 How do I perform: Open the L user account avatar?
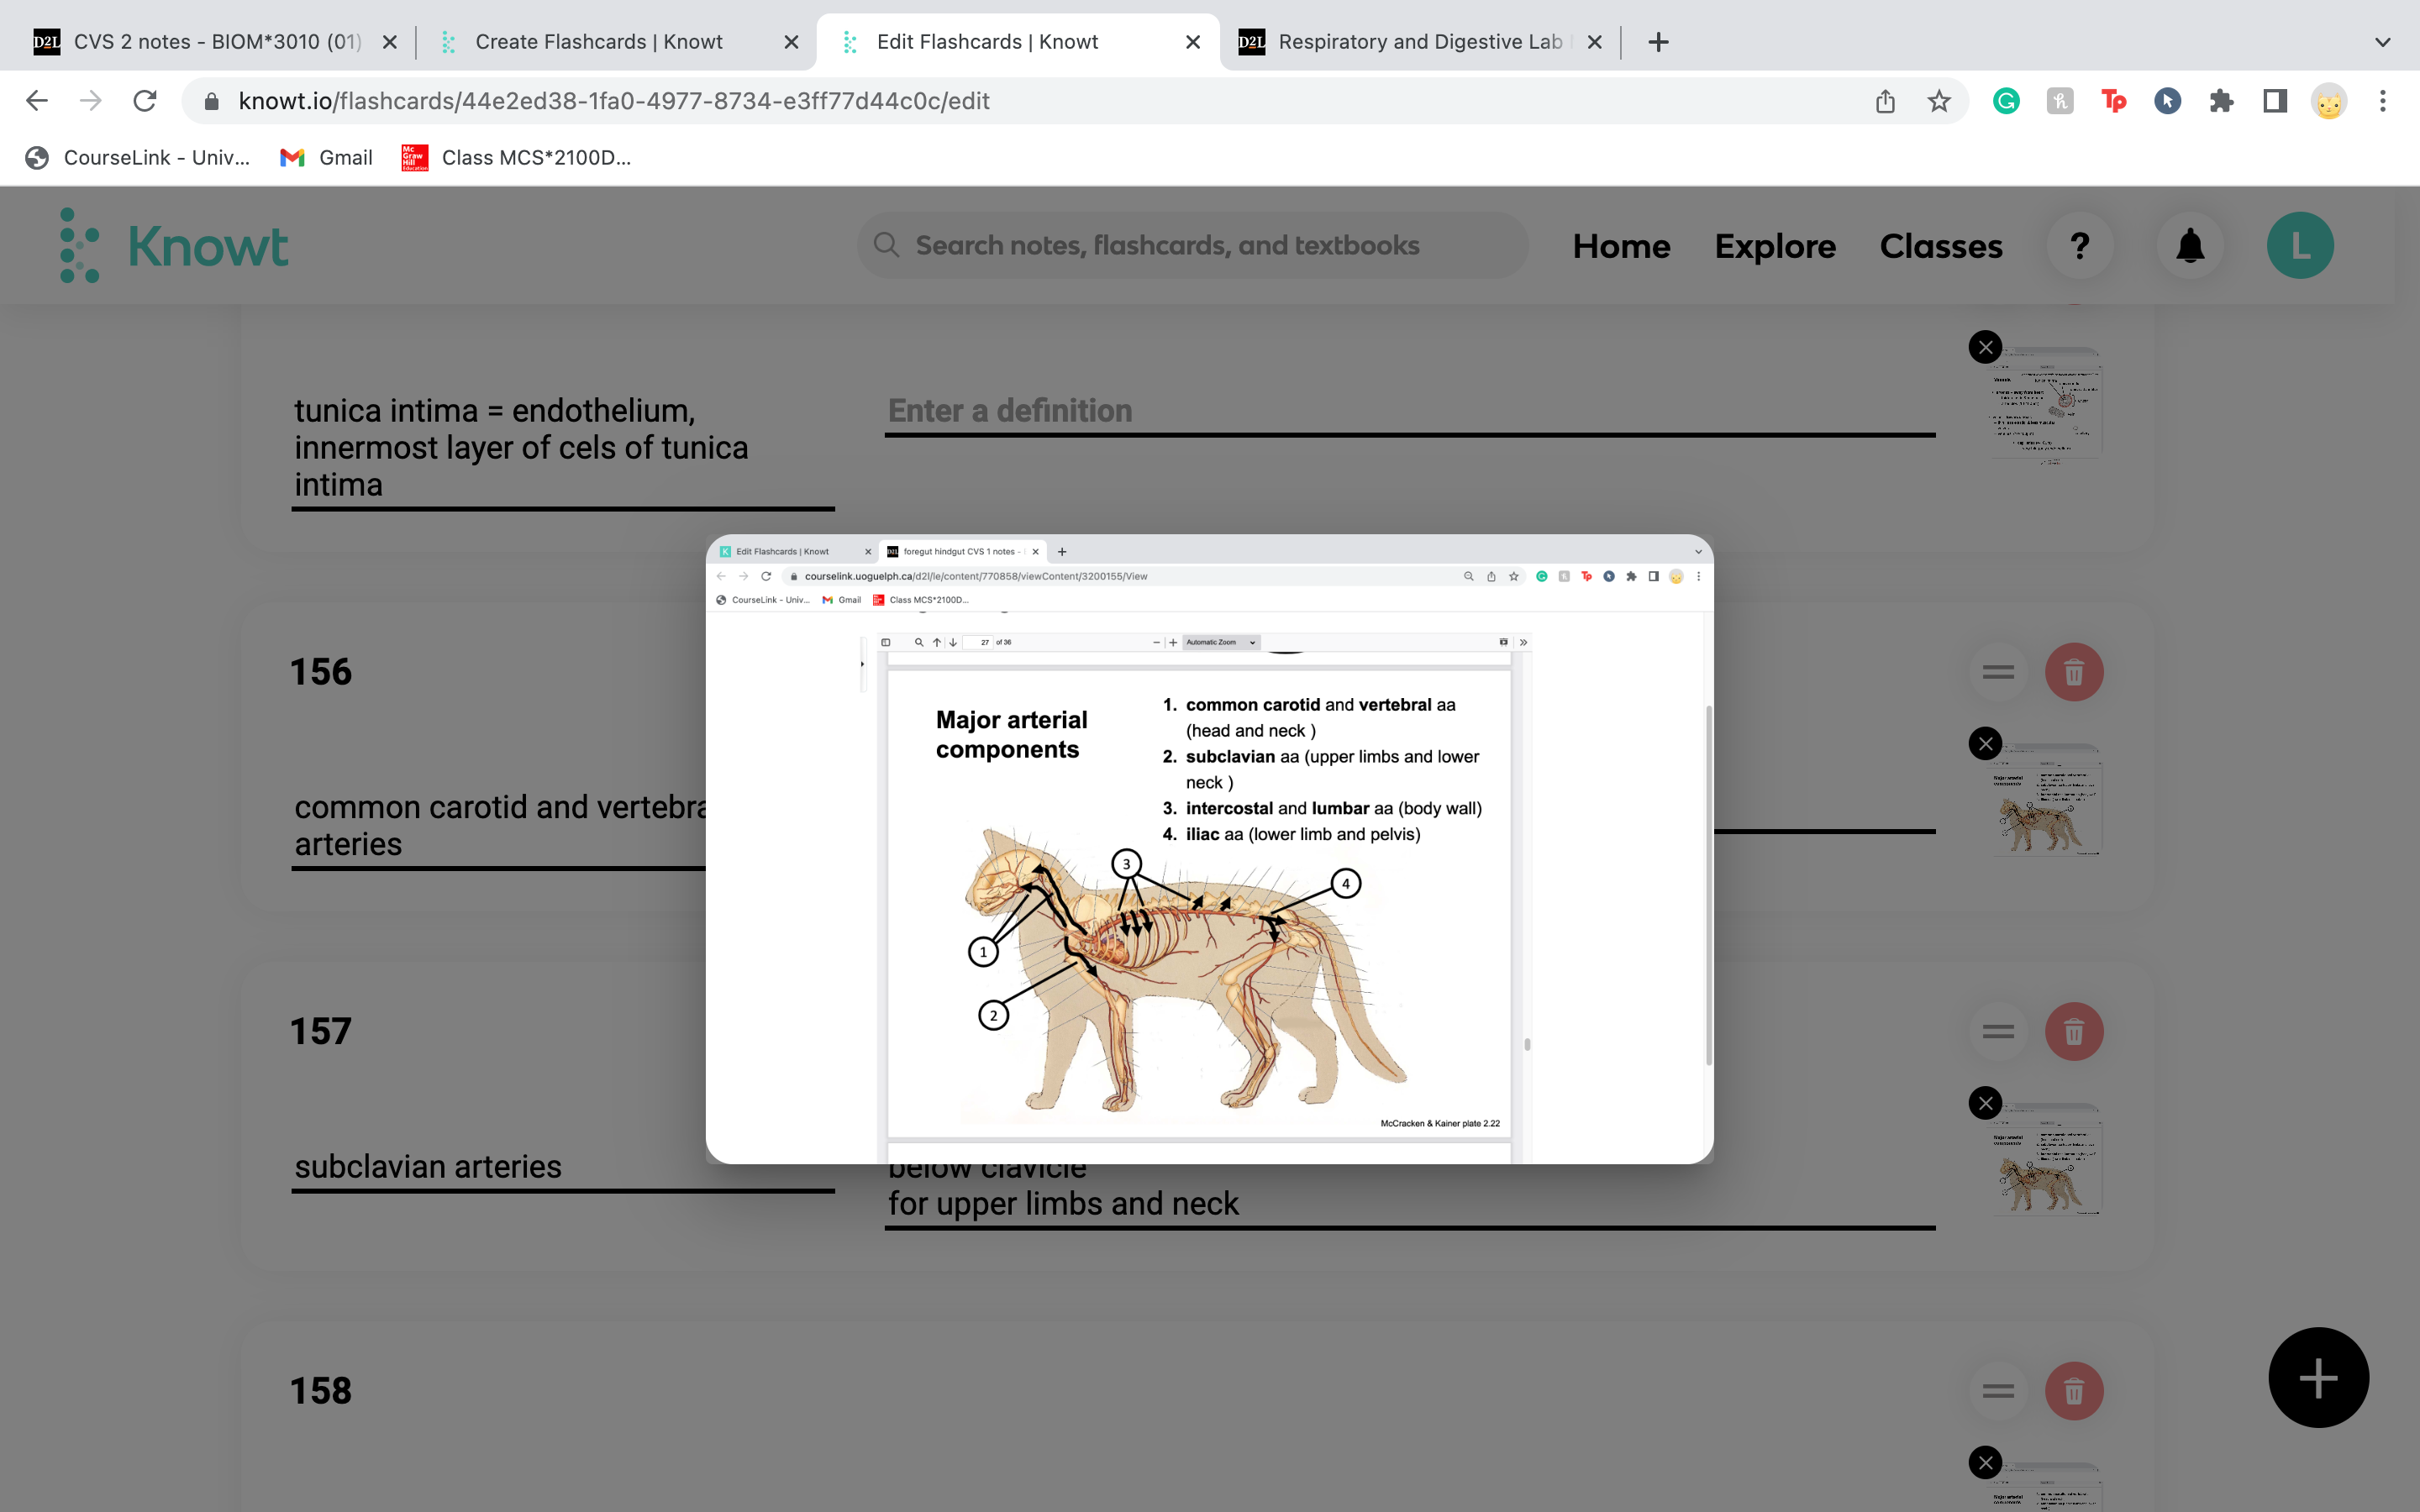click(x=2300, y=245)
